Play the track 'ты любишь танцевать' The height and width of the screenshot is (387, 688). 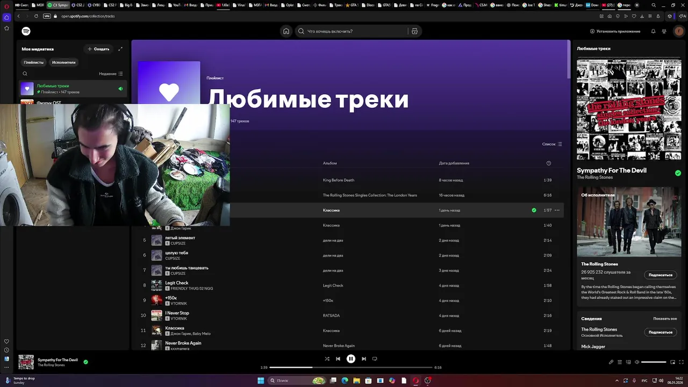[187, 268]
